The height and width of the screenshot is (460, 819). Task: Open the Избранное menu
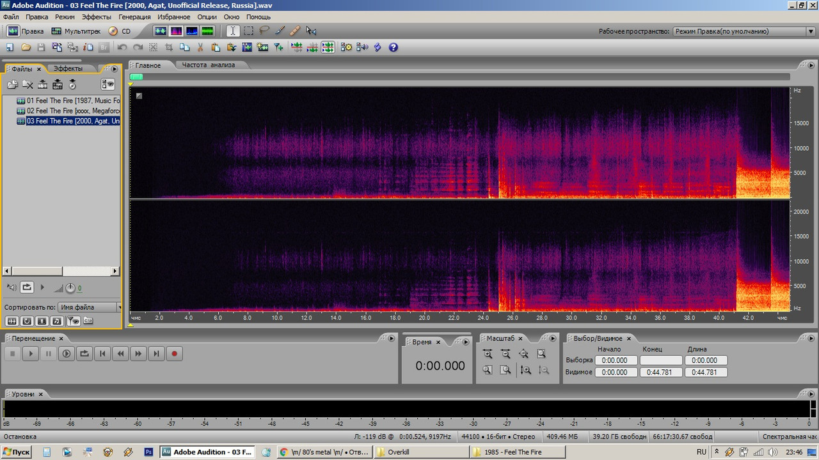coord(173,17)
